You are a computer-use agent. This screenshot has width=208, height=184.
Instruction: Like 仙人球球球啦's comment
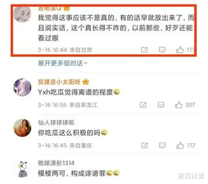(x=180, y=145)
